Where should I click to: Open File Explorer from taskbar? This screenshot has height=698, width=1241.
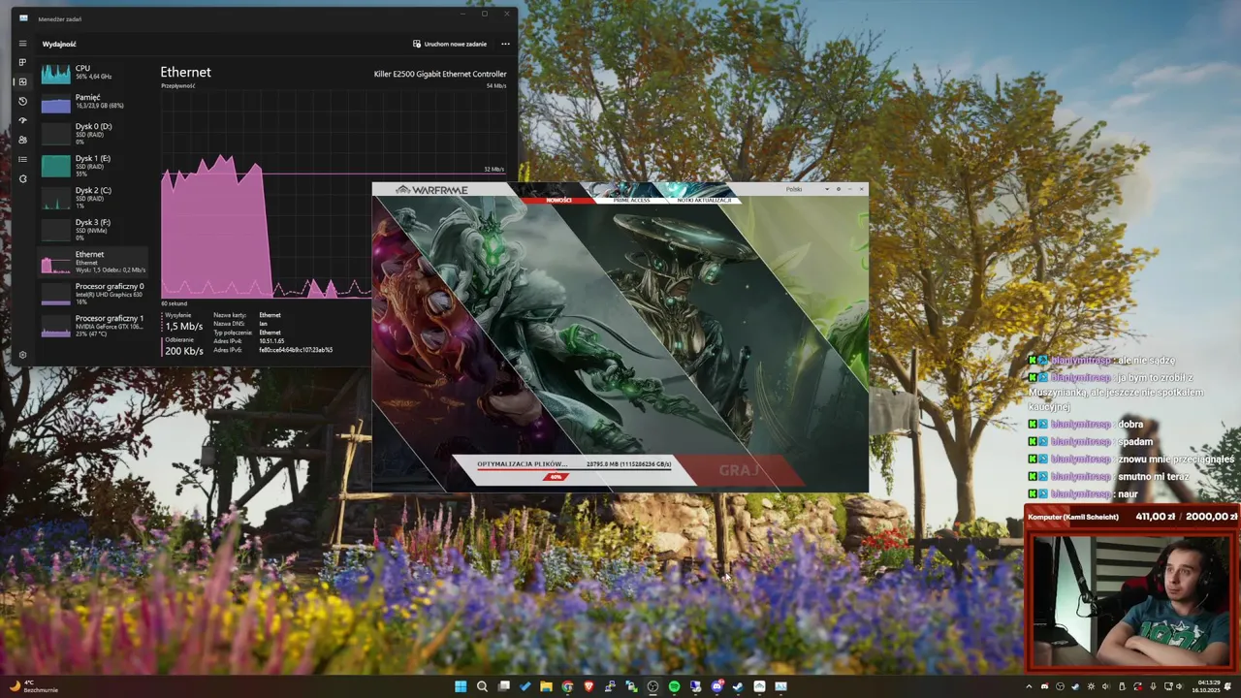coord(546,686)
